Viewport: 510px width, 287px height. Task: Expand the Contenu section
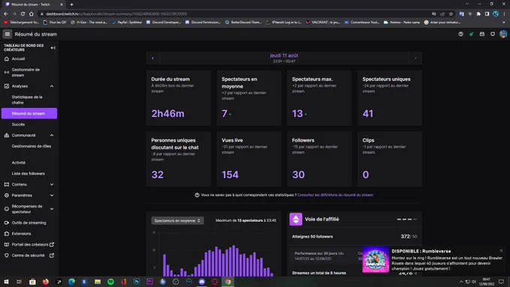coord(52,184)
